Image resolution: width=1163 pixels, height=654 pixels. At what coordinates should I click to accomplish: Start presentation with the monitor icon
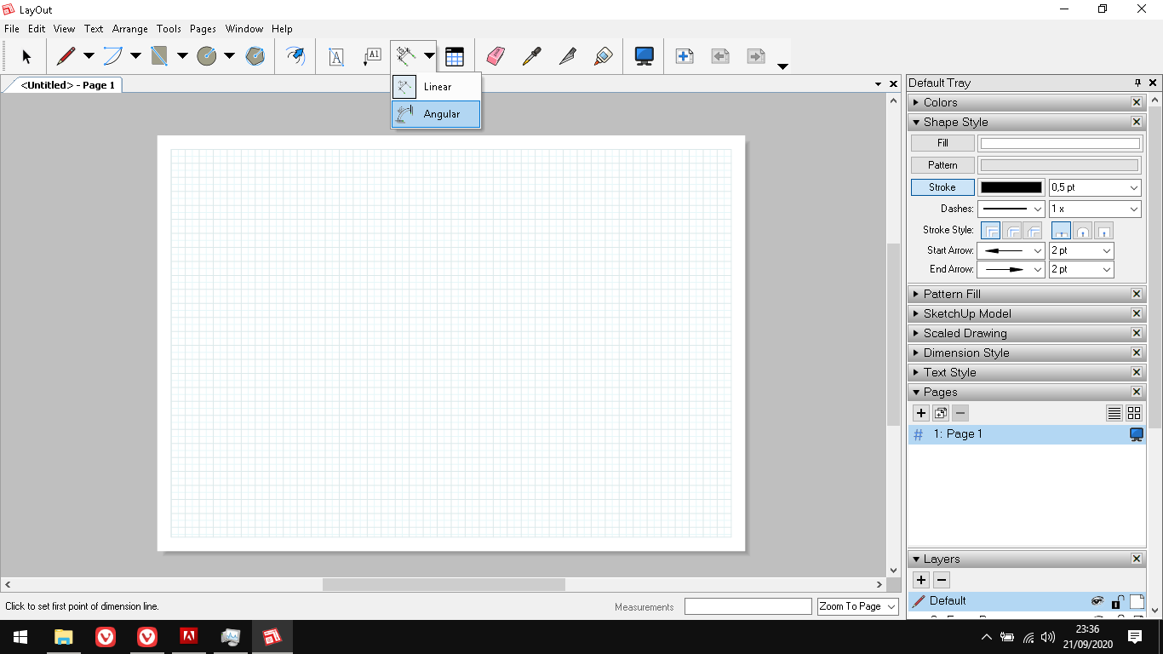click(x=645, y=57)
